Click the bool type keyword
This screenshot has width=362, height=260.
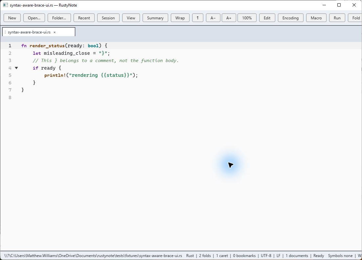click(93, 46)
